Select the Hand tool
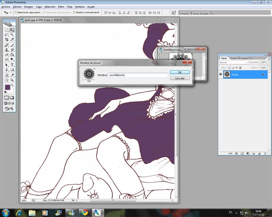 click(6, 80)
